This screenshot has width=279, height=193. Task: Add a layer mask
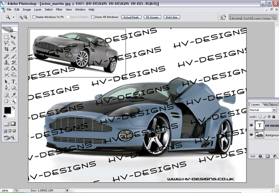click(x=267, y=157)
